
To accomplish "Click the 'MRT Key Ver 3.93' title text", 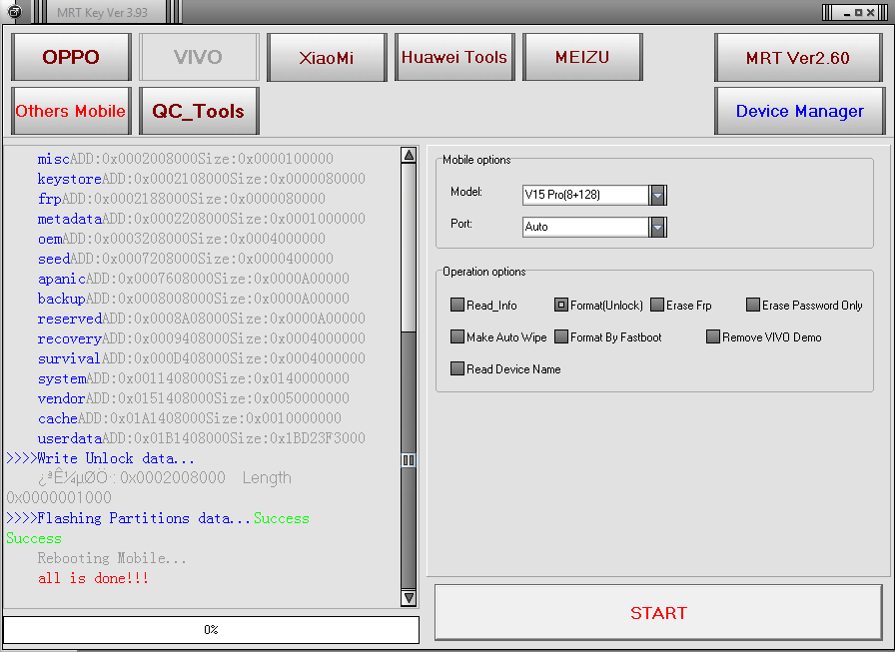I will point(102,12).
